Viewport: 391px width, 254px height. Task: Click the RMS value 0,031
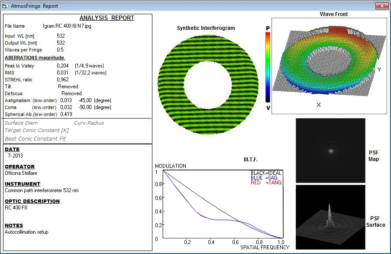tap(62, 73)
